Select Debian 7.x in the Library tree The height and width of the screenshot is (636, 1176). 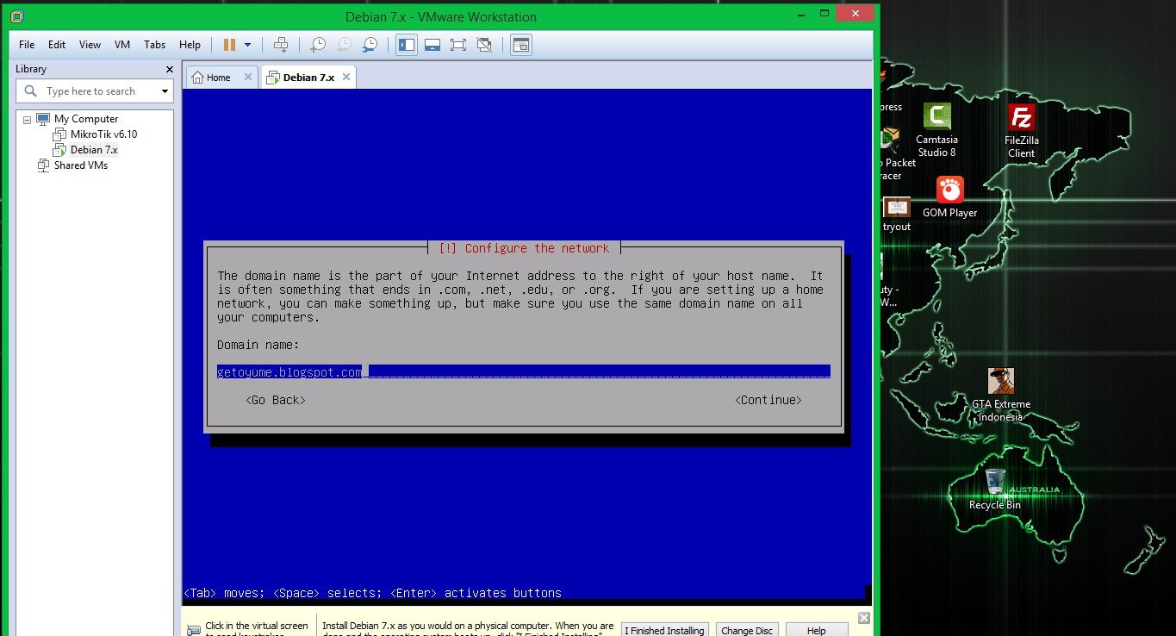tap(94, 150)
